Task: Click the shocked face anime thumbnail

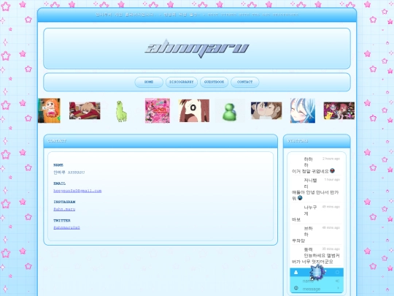Action: click(x=194, y=111)
